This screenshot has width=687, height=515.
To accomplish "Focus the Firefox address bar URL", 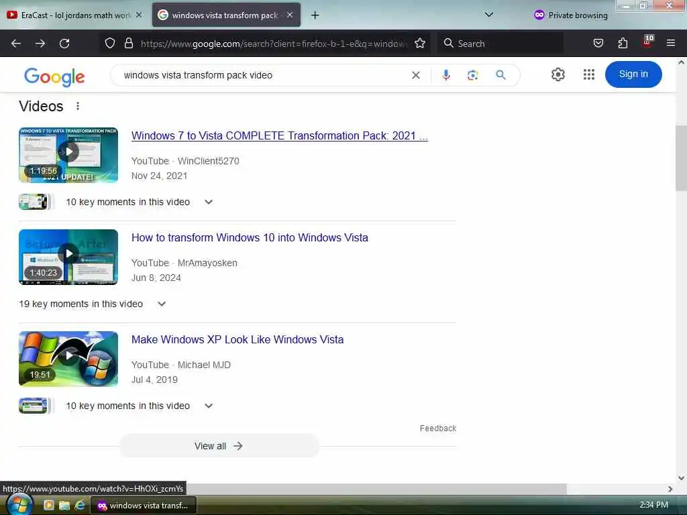I will [274, 44].
